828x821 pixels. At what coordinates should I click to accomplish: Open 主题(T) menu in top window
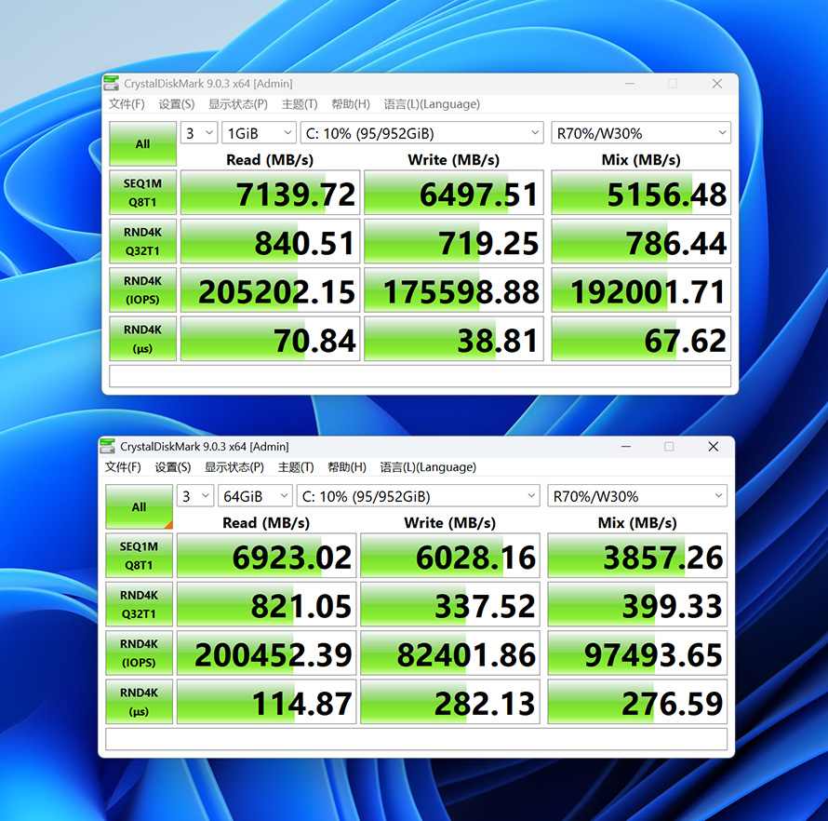[300, 104]
